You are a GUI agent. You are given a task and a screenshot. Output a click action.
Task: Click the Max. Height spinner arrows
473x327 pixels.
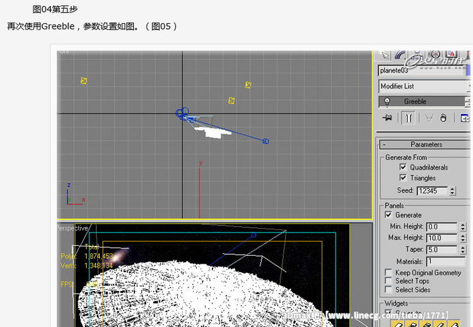click(463, 238)
